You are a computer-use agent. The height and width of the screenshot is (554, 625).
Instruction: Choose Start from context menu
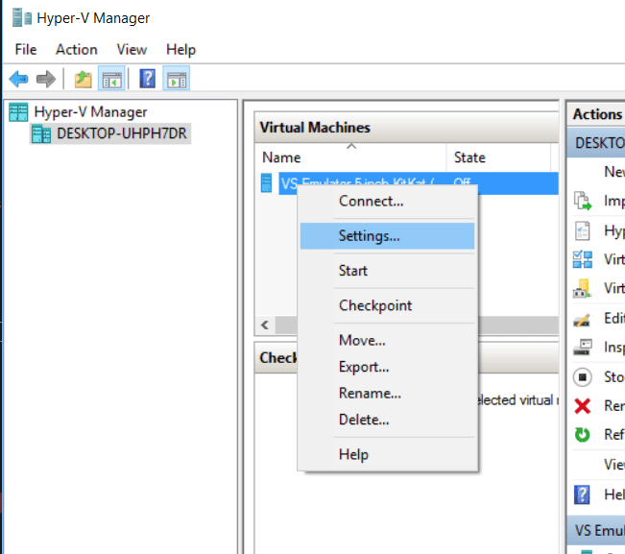click(387, 271)
